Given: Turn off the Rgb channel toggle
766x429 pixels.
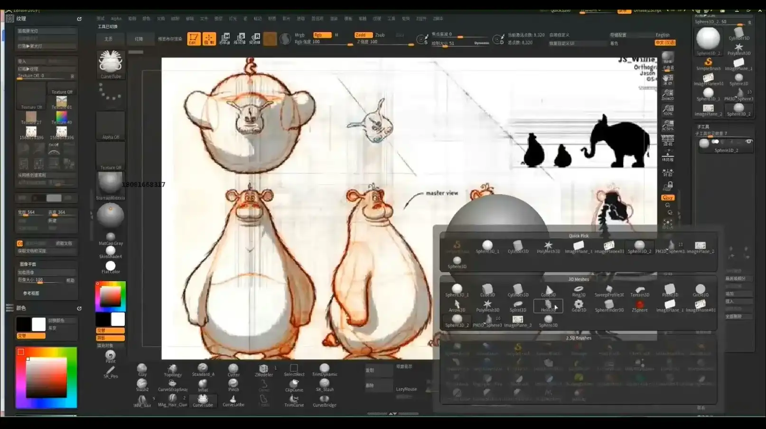Looking at the screenshot, I should coord(322,35).
